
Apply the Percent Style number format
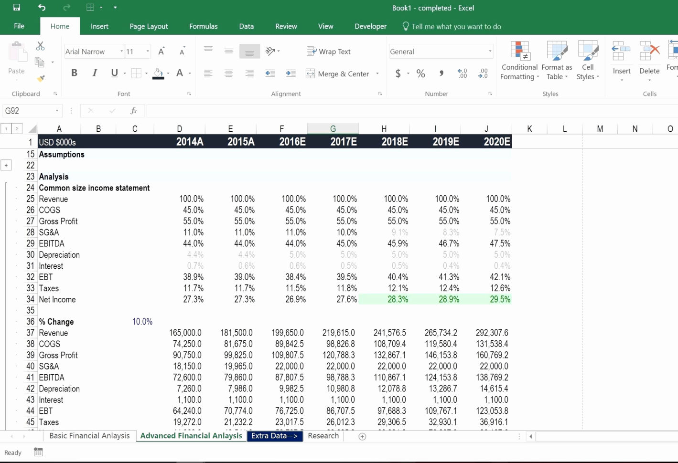pos(420,73)
